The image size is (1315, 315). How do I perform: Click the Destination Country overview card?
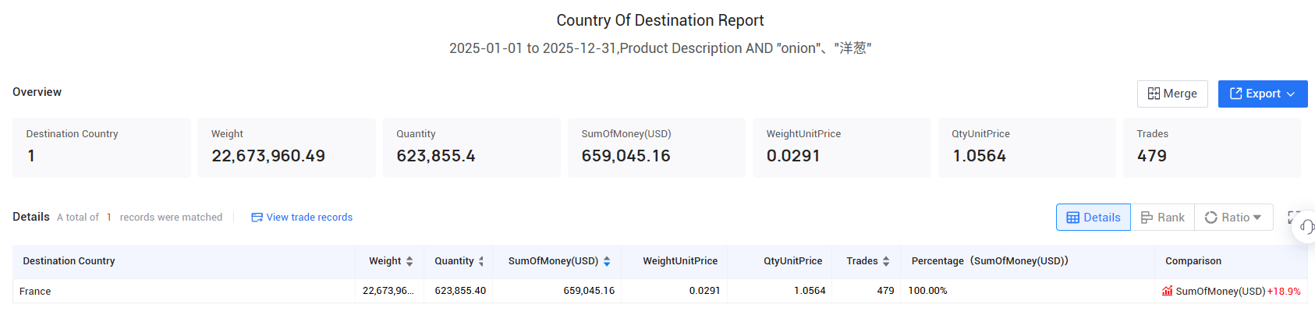tap(101, 147)
